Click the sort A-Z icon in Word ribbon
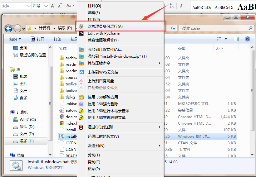 172,6
